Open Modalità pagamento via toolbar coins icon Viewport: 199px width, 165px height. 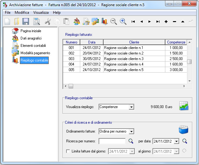coord(95,21)
